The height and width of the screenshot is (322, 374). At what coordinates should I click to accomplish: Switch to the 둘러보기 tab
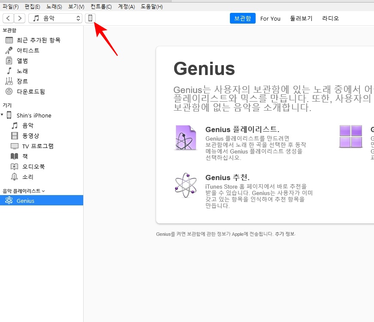point(301,18)
